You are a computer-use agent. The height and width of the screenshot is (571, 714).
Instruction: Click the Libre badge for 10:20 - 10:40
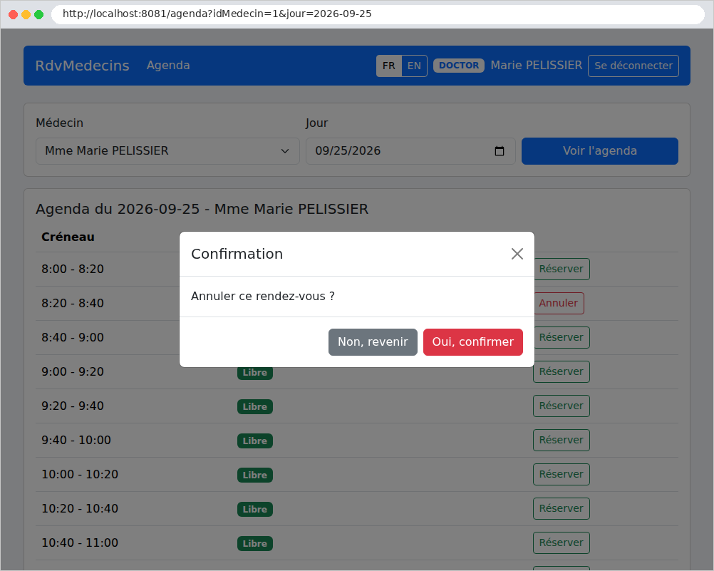click(254, 509)
